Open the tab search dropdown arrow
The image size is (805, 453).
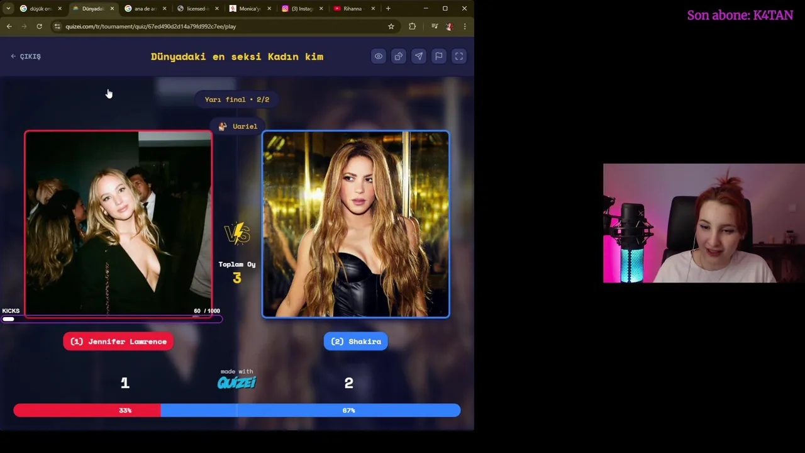[8, 9]
